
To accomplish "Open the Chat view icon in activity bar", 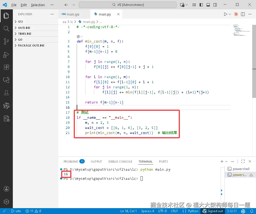I will 6,80.
